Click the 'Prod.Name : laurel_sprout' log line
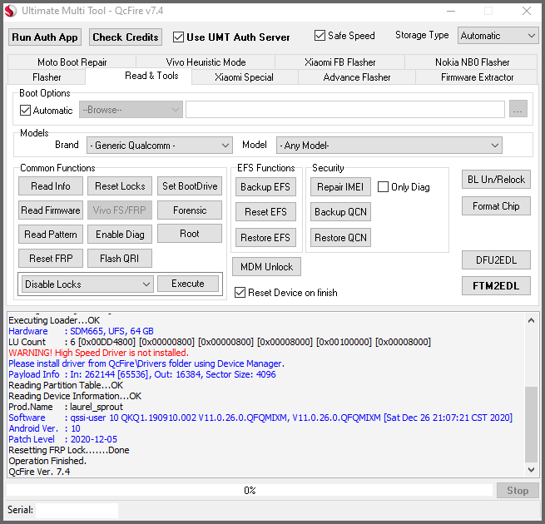 (66, 407)
